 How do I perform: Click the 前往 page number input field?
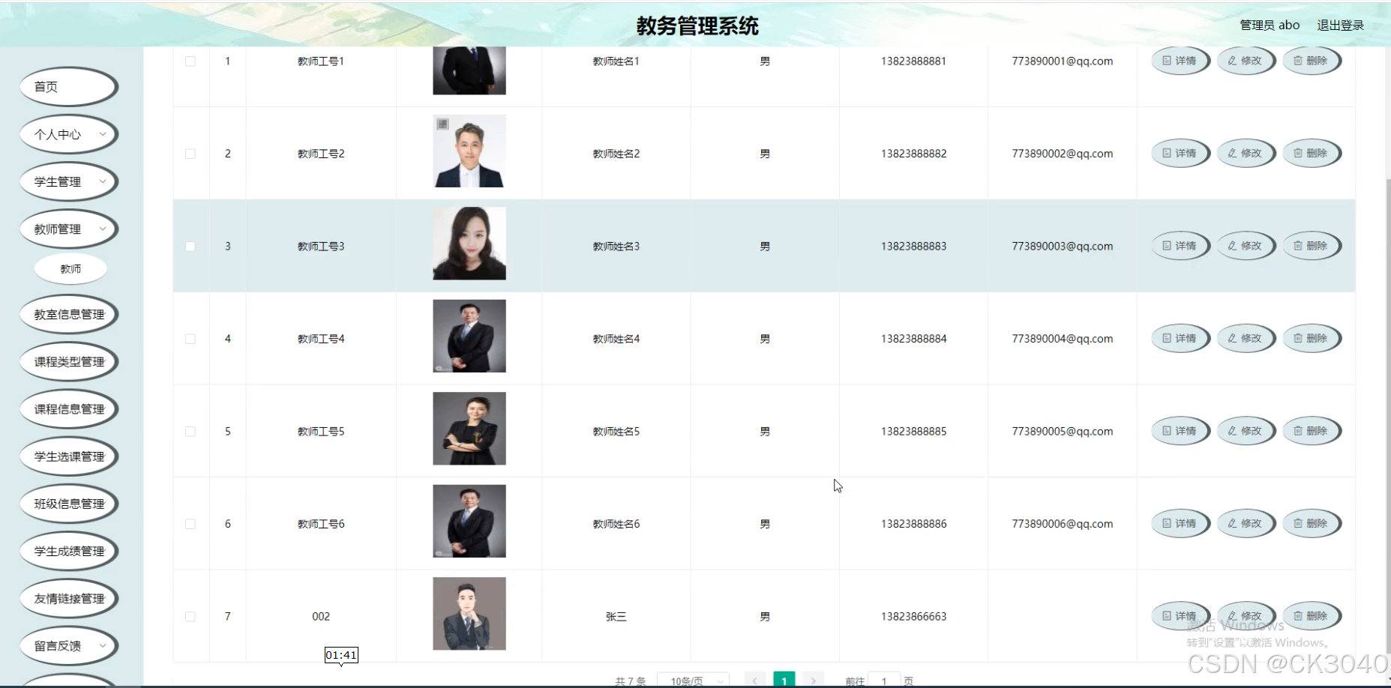click(884, 680)
